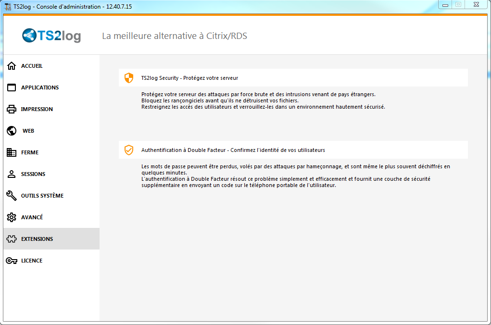The image size is (491, 325).
Task: Click the orange TS2log Security shield icon
Action: 129,78
